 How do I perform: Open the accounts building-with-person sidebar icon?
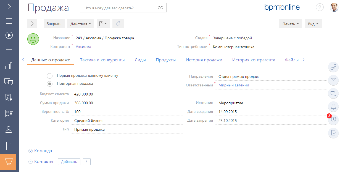point(9,98)
